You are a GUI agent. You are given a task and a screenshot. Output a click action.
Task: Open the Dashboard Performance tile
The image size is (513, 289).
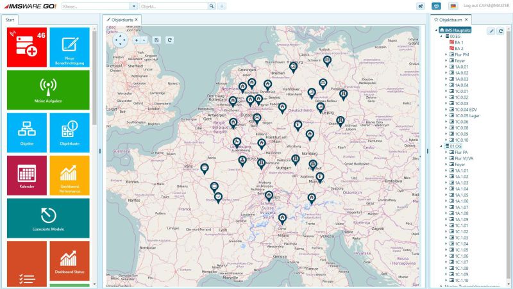pos(69,176)
